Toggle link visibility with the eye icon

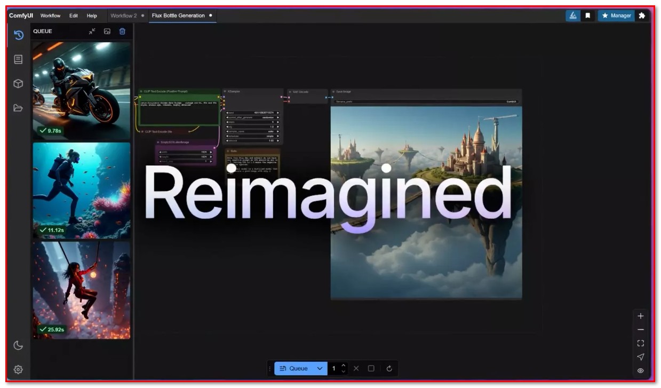coord(641,370)
